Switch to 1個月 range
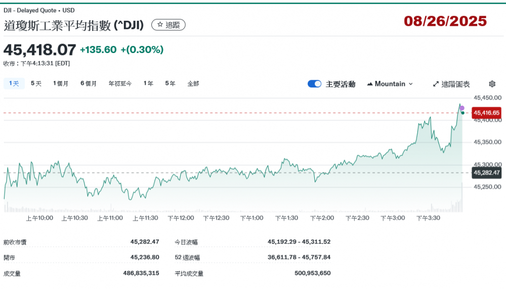This screenshot has height=289, width=506. point(61,83)
